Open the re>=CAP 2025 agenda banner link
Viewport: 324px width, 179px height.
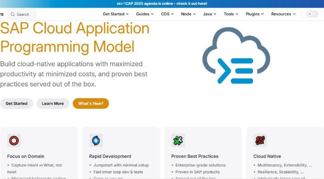(x=162, y=4)
